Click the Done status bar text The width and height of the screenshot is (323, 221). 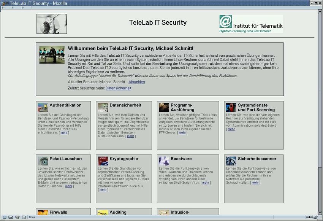32,217
